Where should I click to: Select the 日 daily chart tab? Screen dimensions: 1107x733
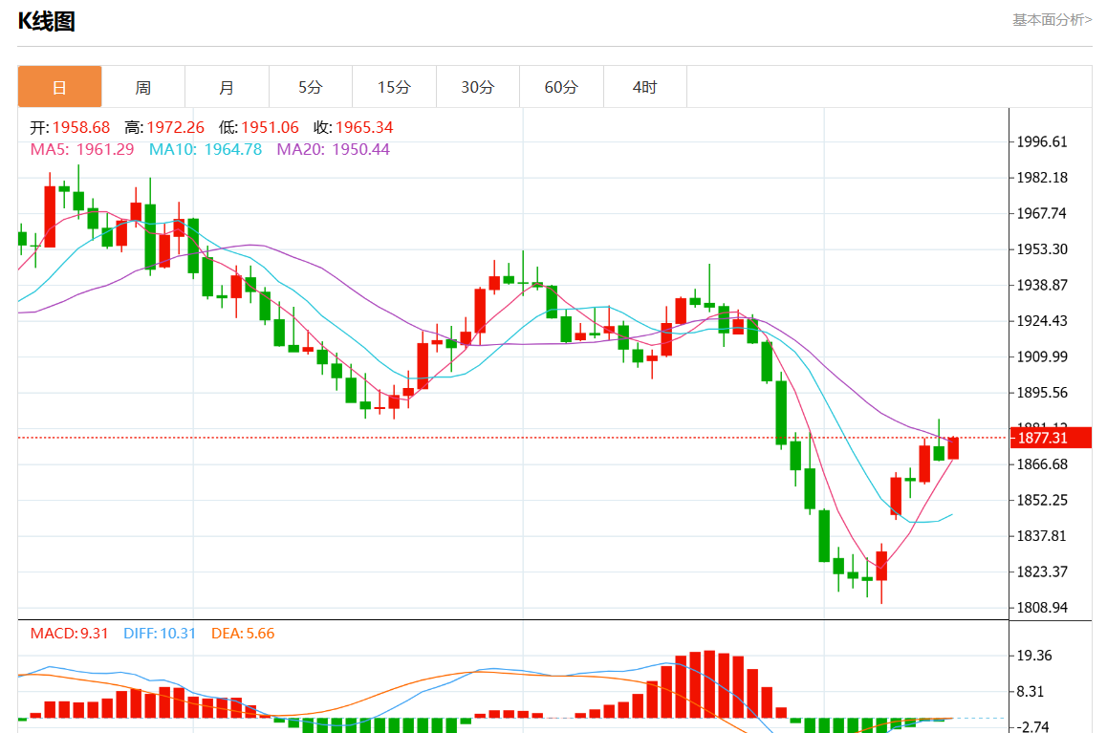pyautogui.click(x=59, y=87)
